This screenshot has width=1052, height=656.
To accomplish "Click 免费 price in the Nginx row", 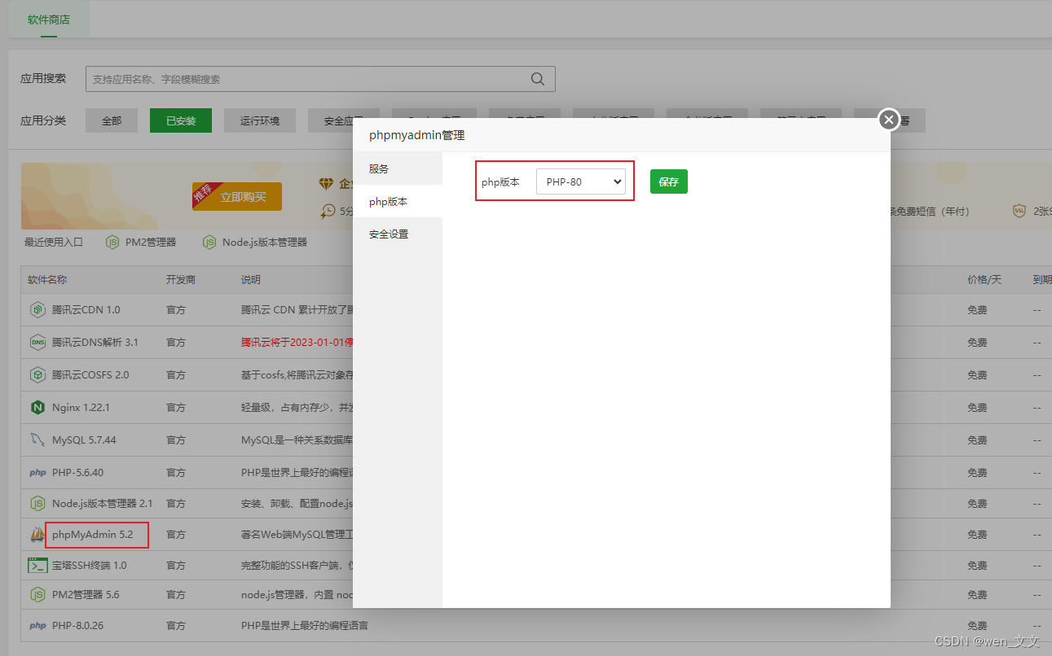I will [977, 407].
